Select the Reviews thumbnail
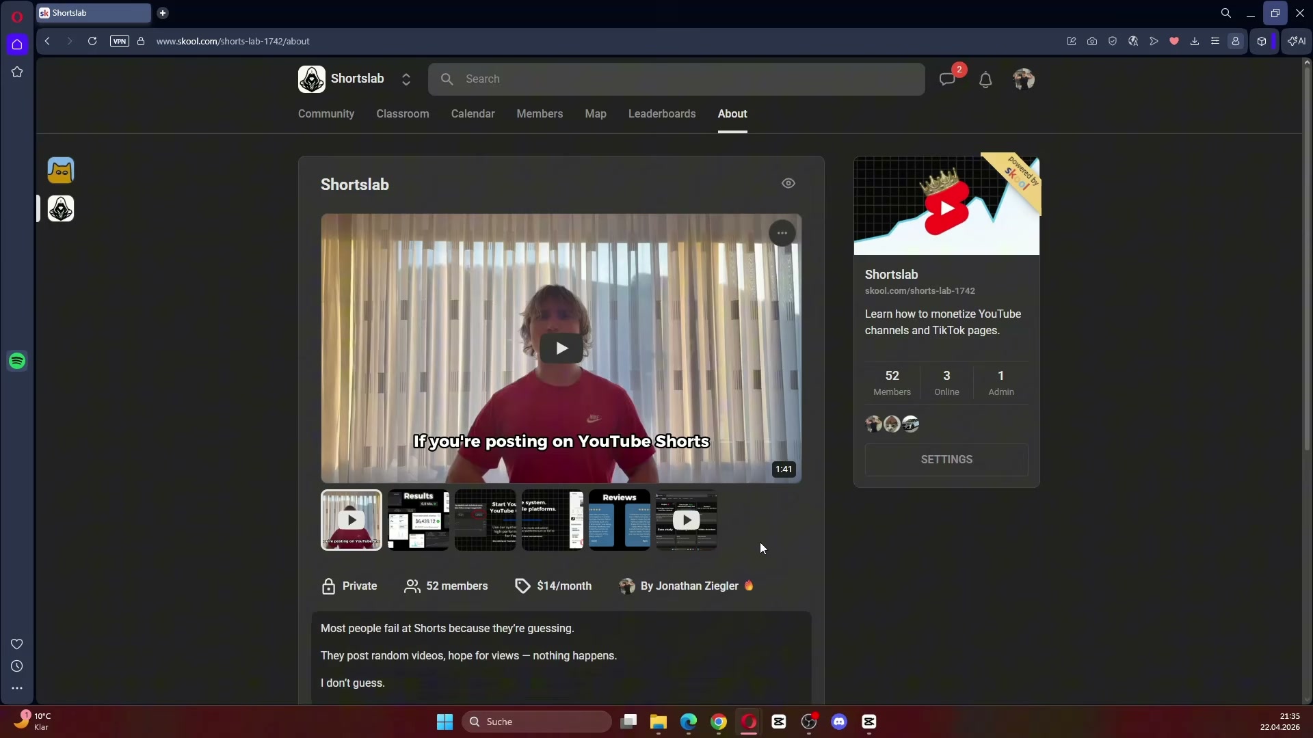 (x=620, y=520)
